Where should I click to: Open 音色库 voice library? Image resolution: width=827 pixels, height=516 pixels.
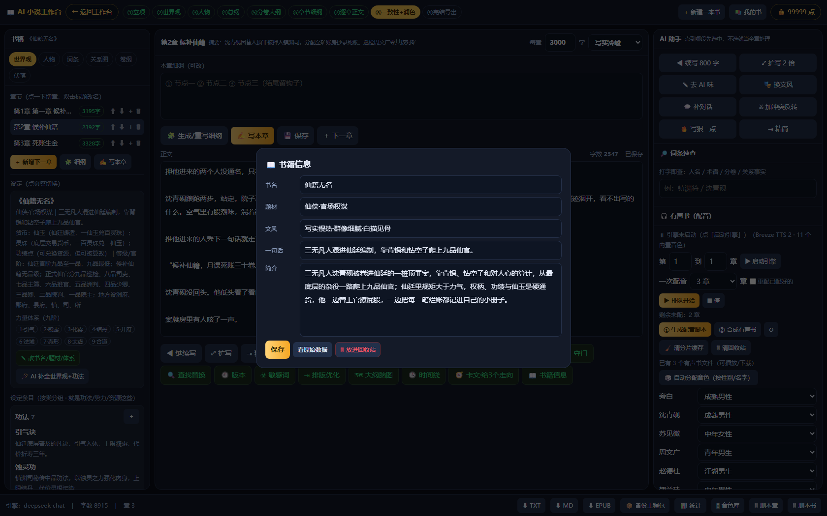tap(728, 505)
